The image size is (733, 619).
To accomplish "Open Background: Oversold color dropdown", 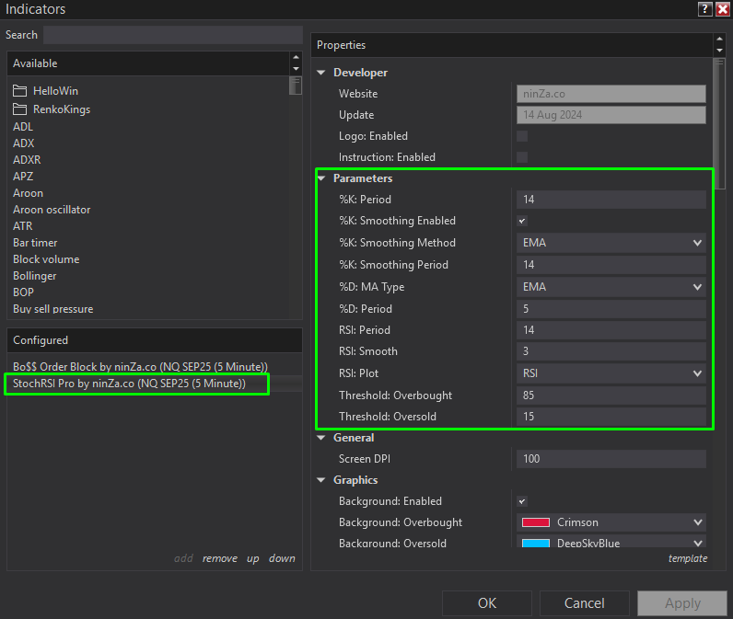I will (x=611, y=542).
